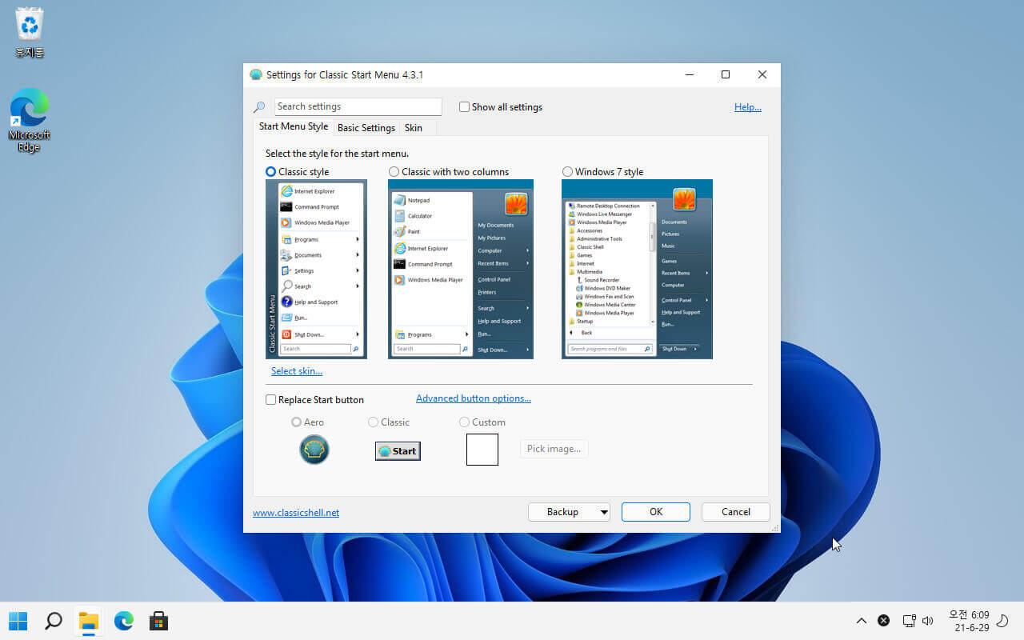1024x640 pixels.
Task: Click the window resize grip at corner
Action: 774,528
